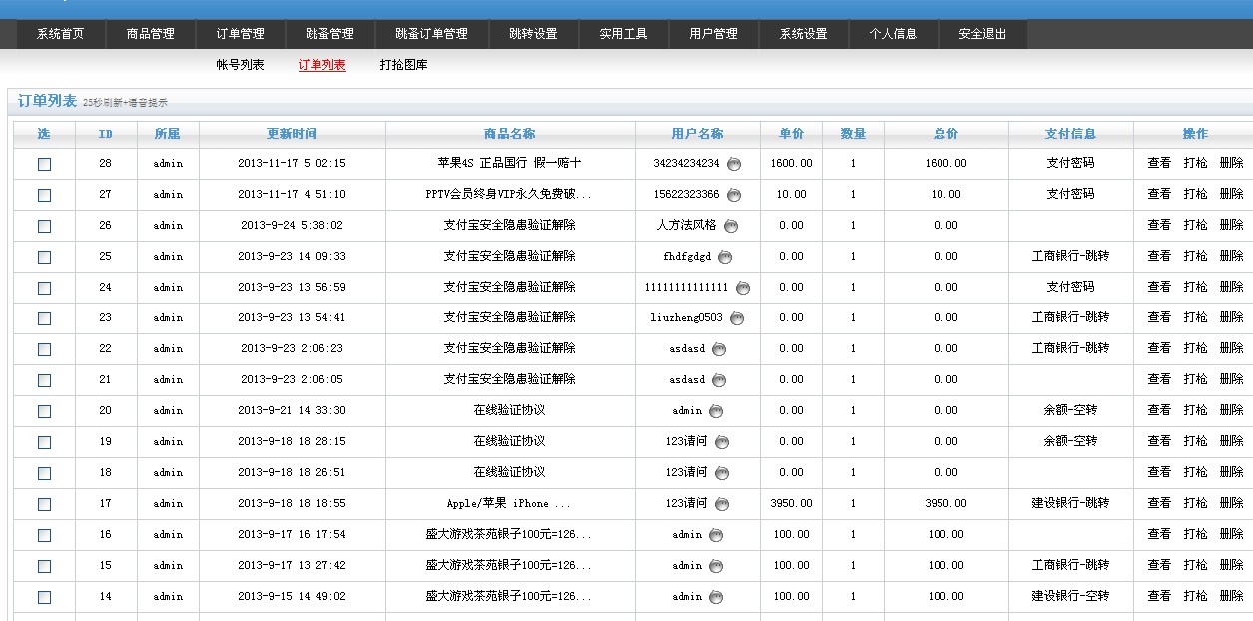Image resolution: width=1253 pixels, height=621 pixels.
Task: Open the message icon beside user fhdfgdgd
Action: point(726,255)
